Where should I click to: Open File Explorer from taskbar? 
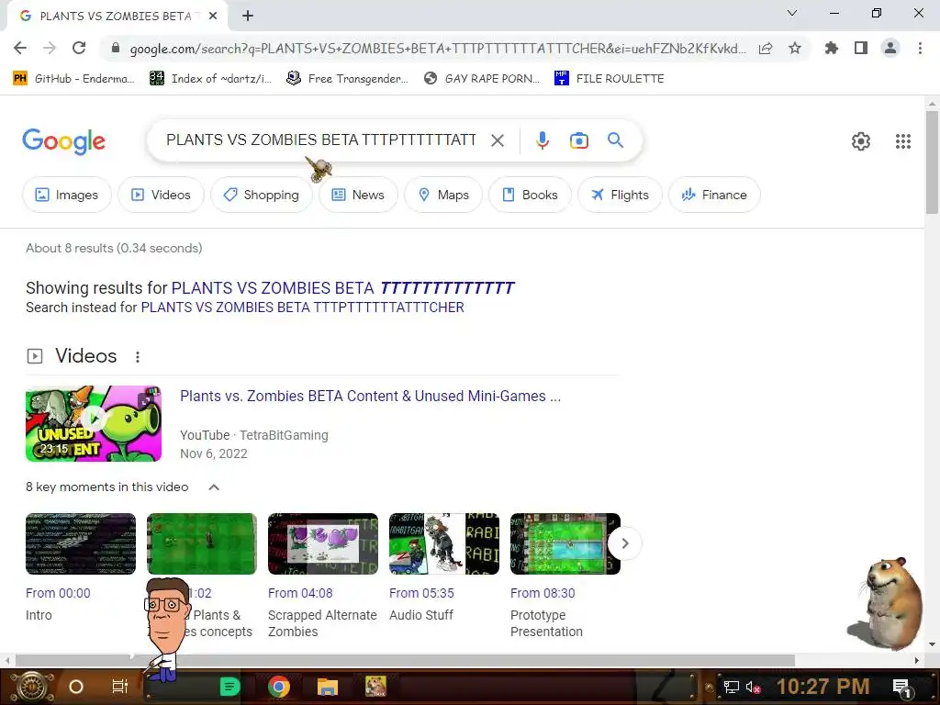pos(328,687)
